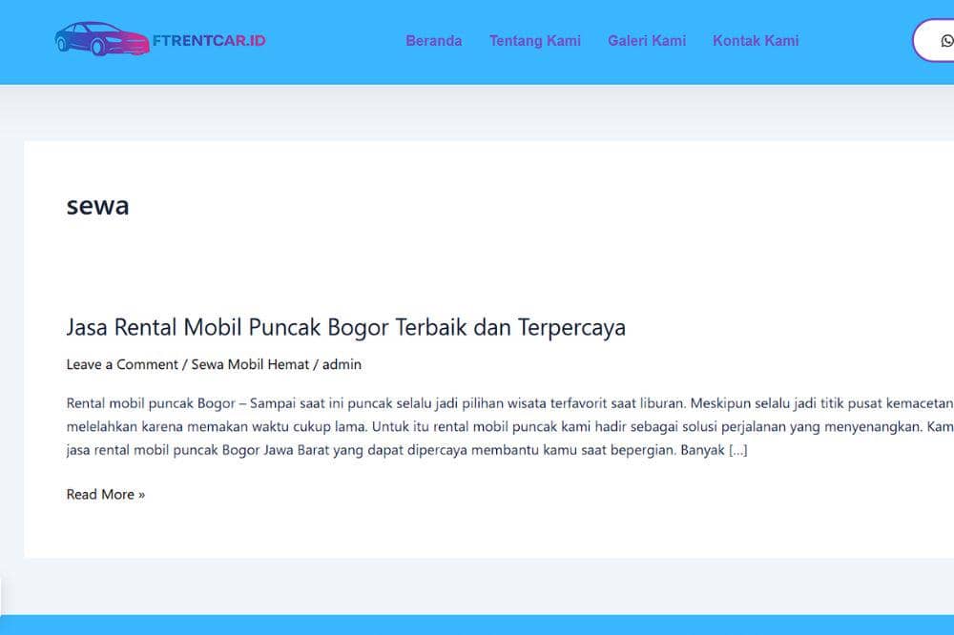The height and width of the screenshot is (635, 954).
Task: Navigate to Galeri Kami
Action: tap(647, 40)
